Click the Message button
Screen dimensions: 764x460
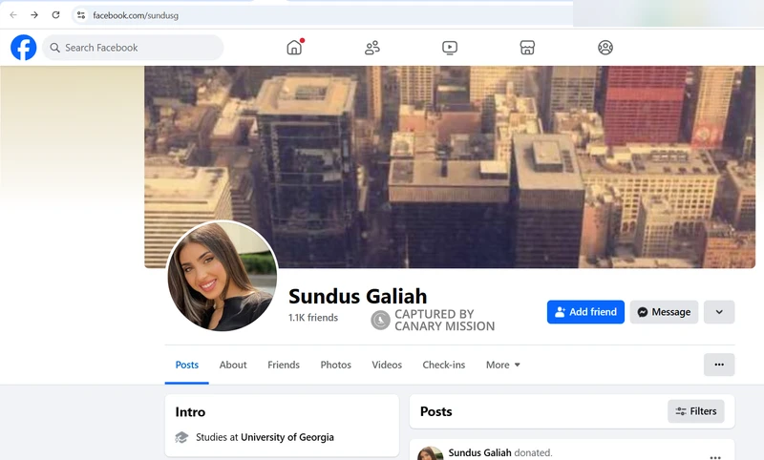coord(664,312)
